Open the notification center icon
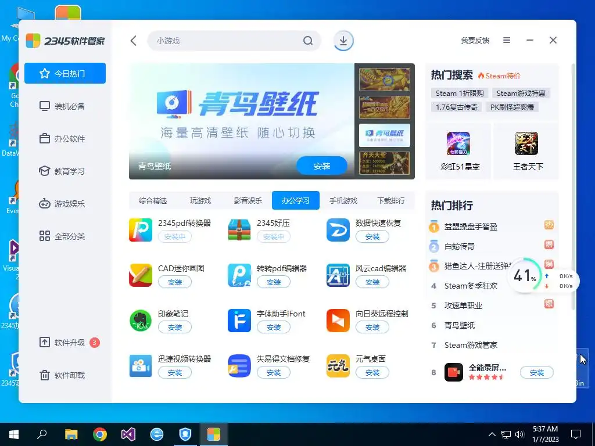This screenshot has width=595, height=446. (576, 434)
